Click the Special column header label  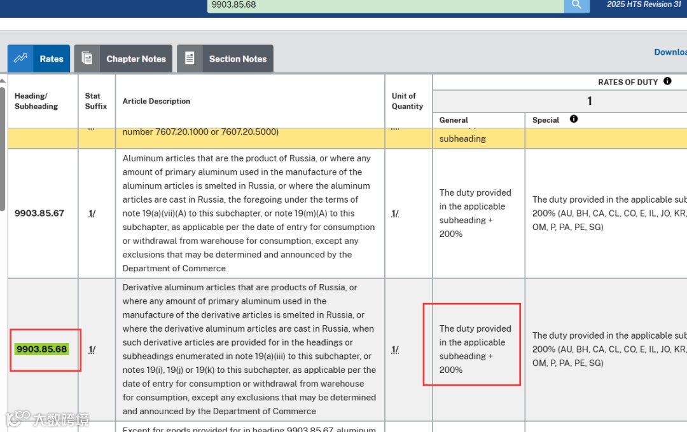tap(546, 120)
